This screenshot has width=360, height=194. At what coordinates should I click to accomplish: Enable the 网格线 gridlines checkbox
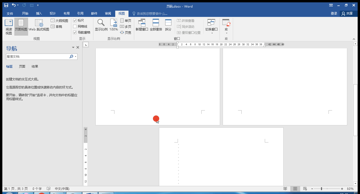click(x=80, y=26)
